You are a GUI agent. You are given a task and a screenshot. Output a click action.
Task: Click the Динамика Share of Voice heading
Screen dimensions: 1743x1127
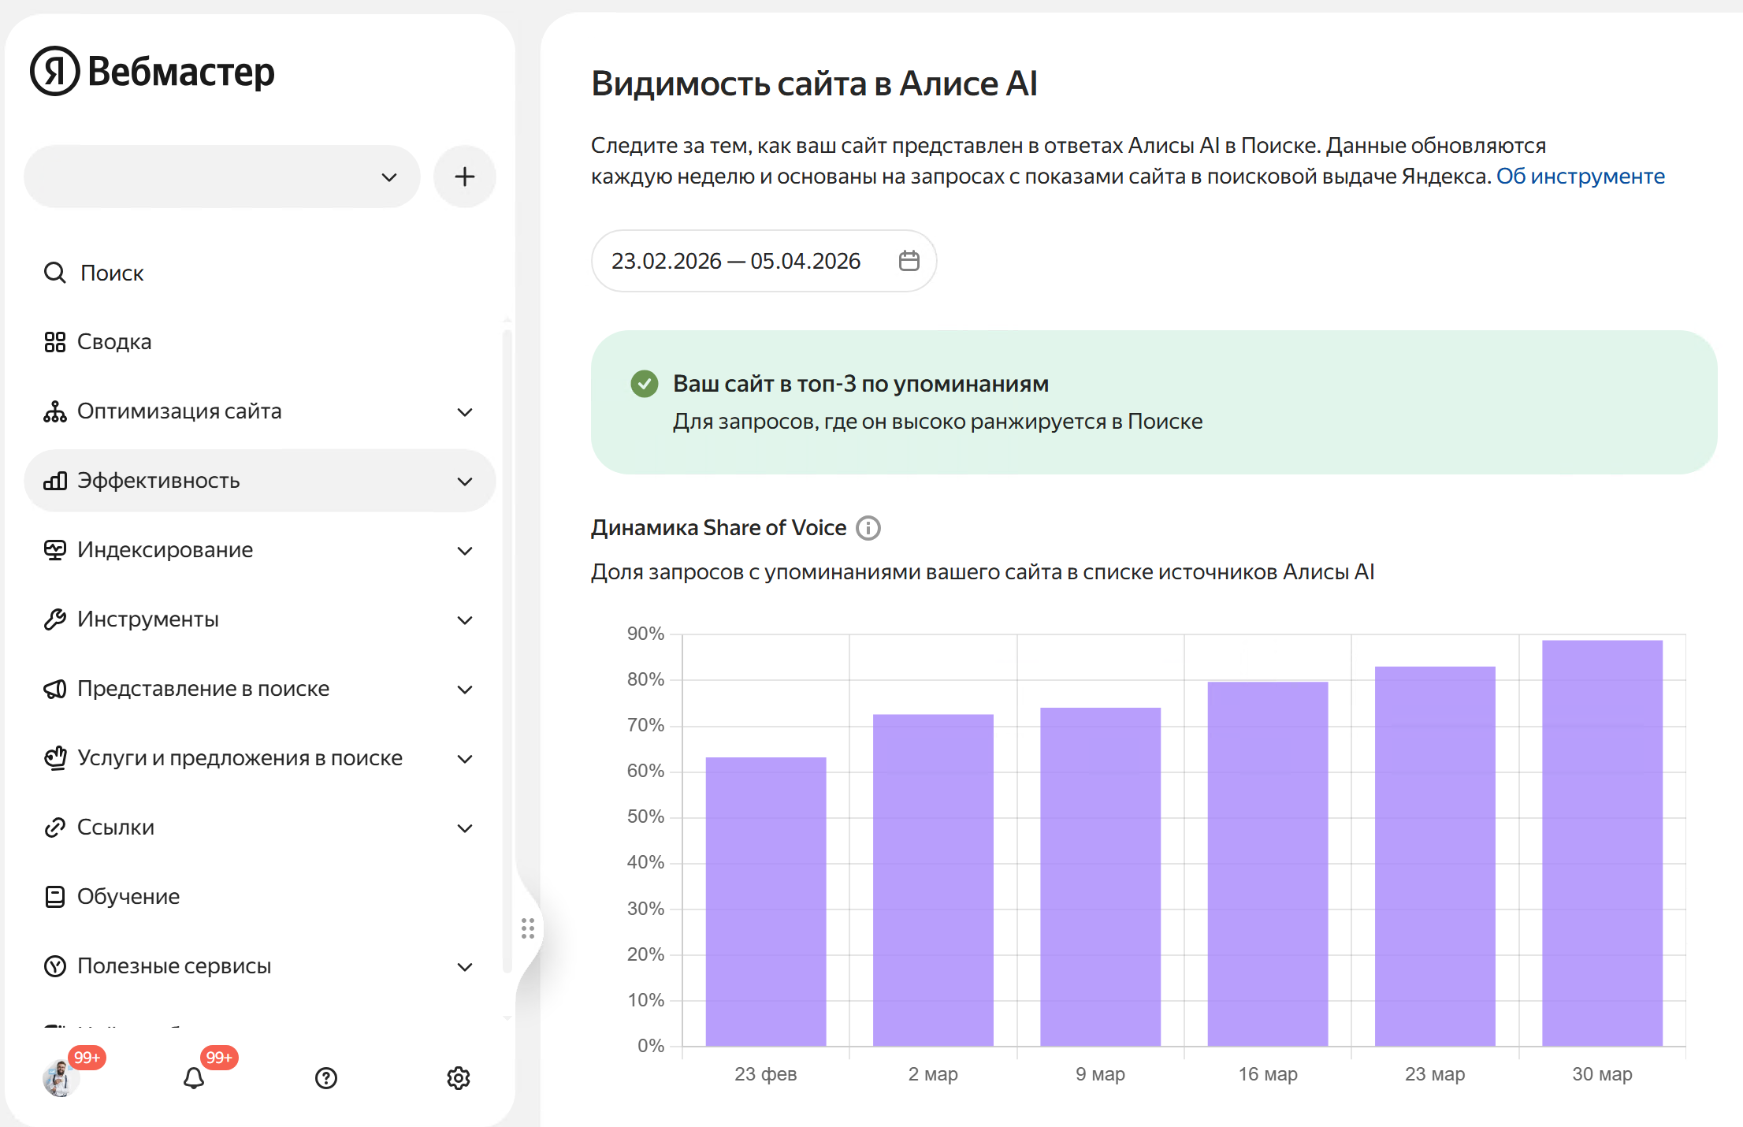[719, 528]
